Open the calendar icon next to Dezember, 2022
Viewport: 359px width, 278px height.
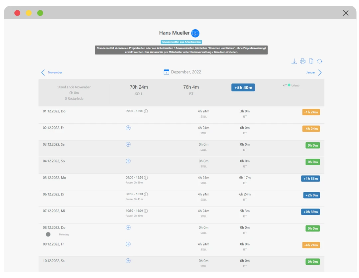click(167, 72)
